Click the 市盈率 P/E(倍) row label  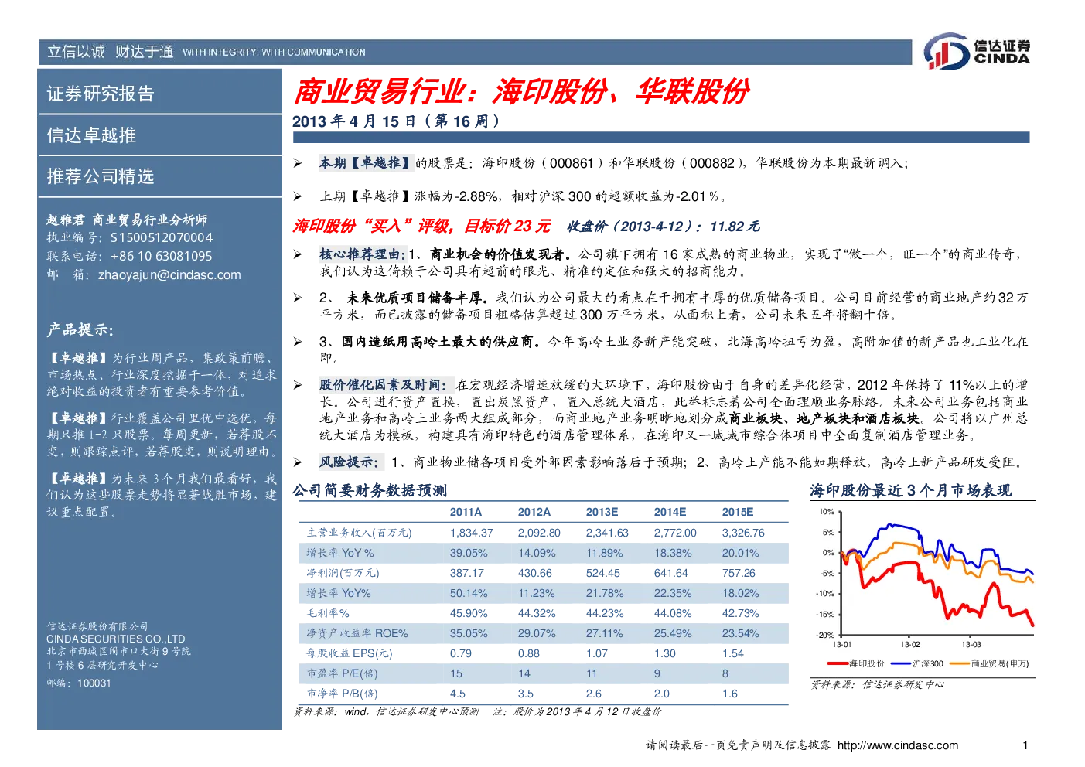coord(343,673)
